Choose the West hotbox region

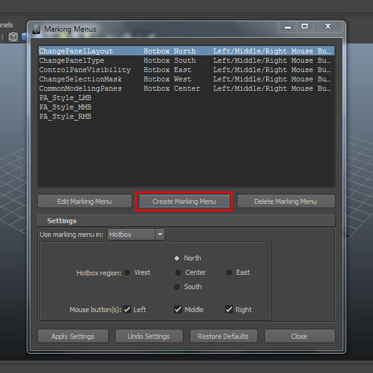click(x=127, y=273)
